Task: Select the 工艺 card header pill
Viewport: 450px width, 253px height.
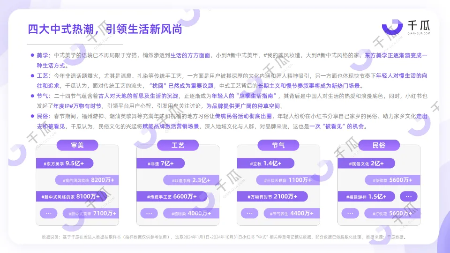Action: (178, 145)
